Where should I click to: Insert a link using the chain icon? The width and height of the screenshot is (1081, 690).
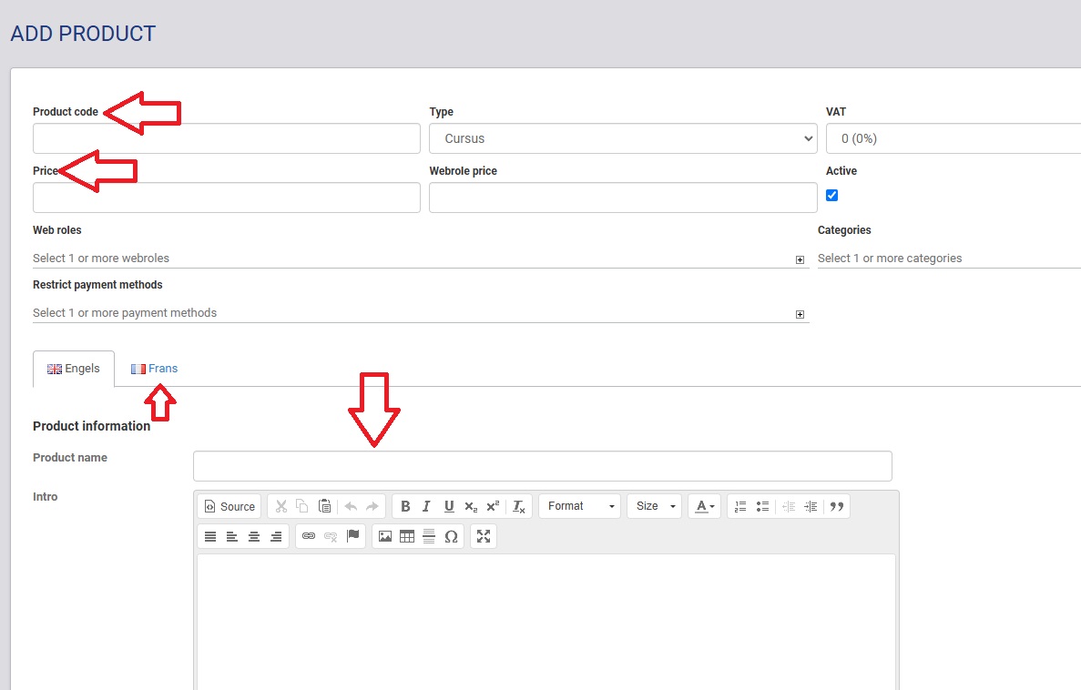pos(309,536)
